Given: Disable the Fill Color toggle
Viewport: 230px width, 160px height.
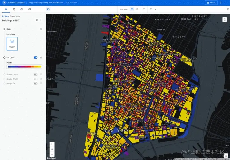Looking at the screenshot, I should [36, 58].
